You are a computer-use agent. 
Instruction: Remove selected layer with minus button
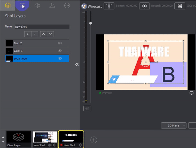click(35, 34)
